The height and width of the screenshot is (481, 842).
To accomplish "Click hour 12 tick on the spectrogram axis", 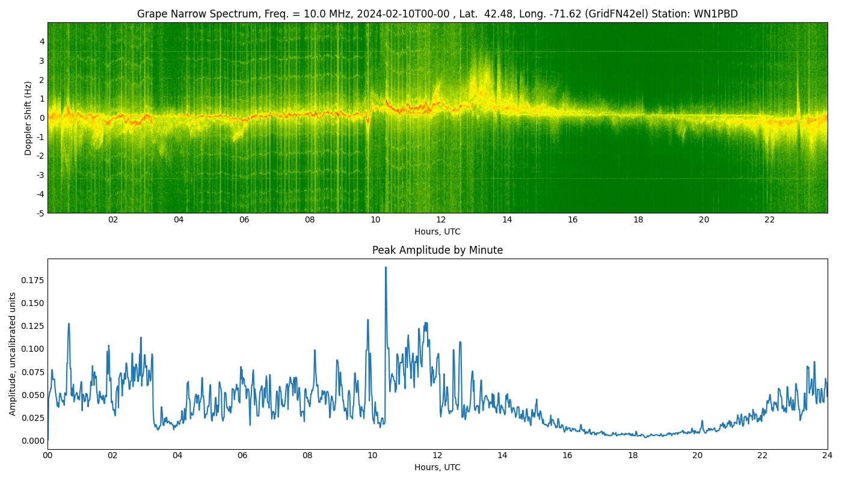I will click(441, 220).
